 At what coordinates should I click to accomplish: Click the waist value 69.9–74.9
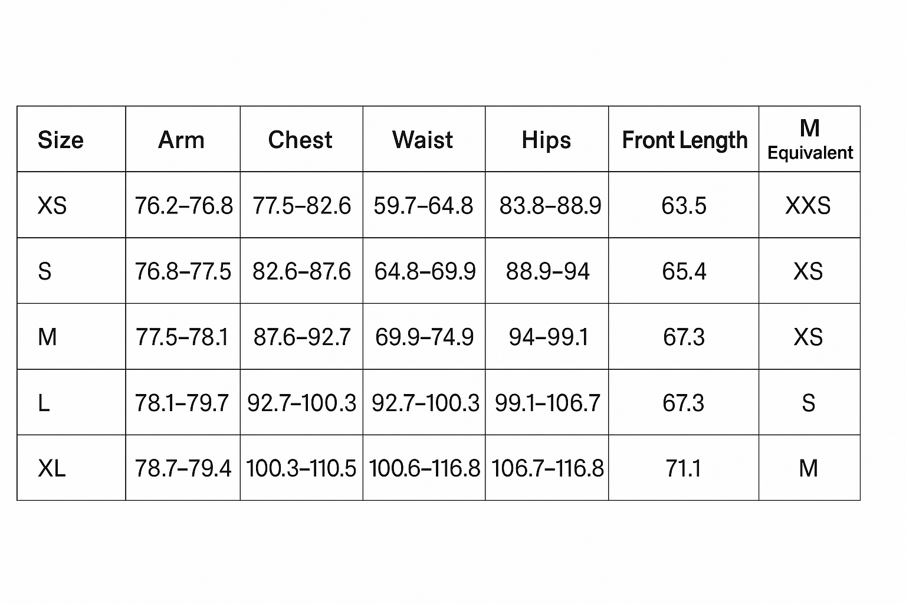click(x=424, y=337)
